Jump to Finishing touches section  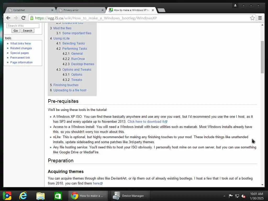[x=66, y=85]
